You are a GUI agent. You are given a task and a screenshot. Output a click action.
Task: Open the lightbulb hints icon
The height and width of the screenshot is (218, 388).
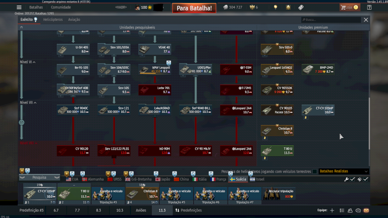coord(275,7)
